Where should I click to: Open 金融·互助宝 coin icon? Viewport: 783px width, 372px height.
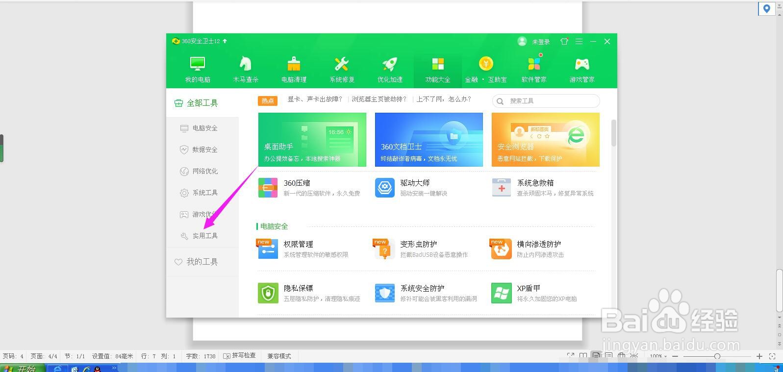pyautogui.click(x=486, y=64)
